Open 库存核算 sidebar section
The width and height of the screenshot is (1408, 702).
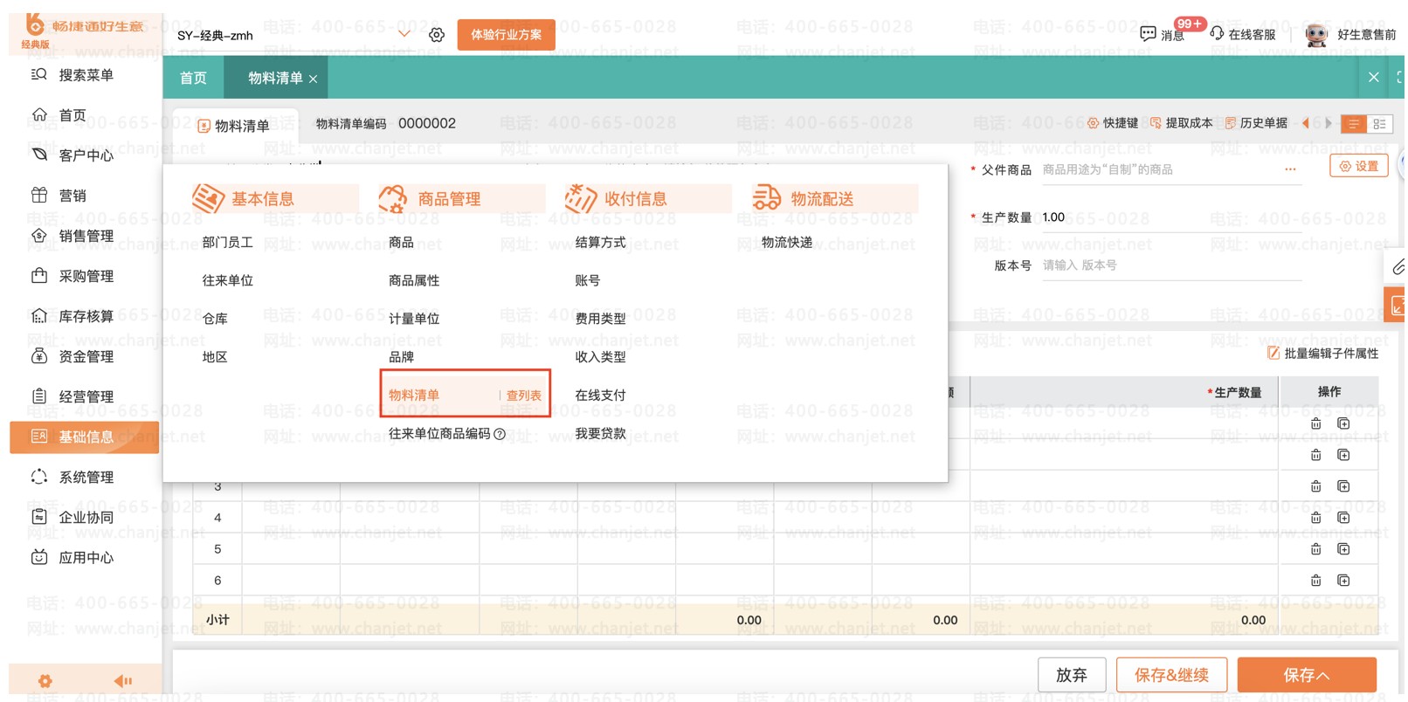(x=73, y=316)
